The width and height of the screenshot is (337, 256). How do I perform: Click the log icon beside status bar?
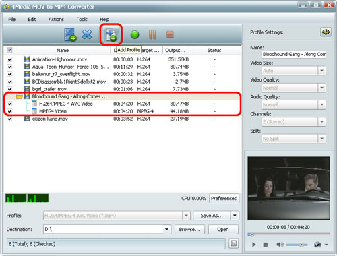[234, 243]
